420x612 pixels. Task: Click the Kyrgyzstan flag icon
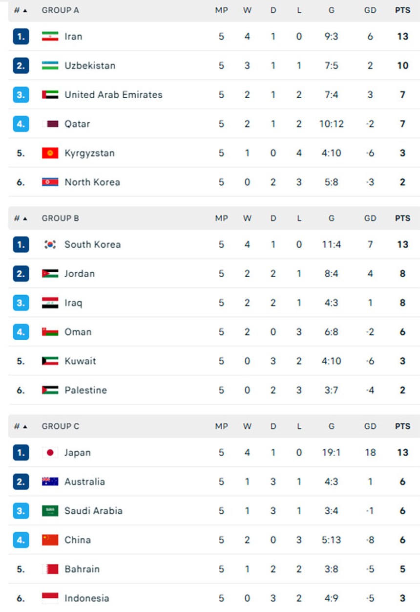click(50, 153)
